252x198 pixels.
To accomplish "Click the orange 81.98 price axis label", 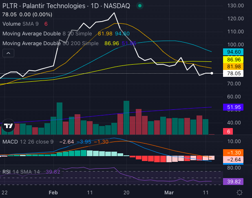I will pyautogui.click(x=234, y=67).
